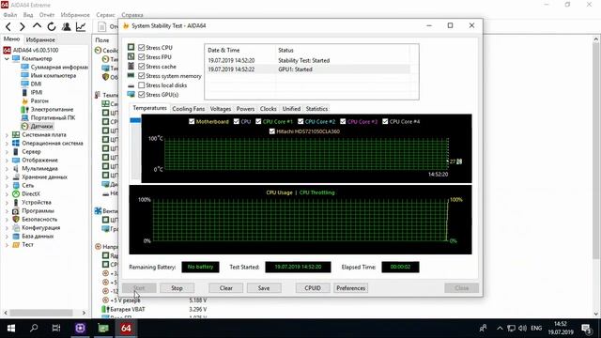Expand the Операционная система tree node
The height and width of the screenshot is (338, 601).
point(7,144)
